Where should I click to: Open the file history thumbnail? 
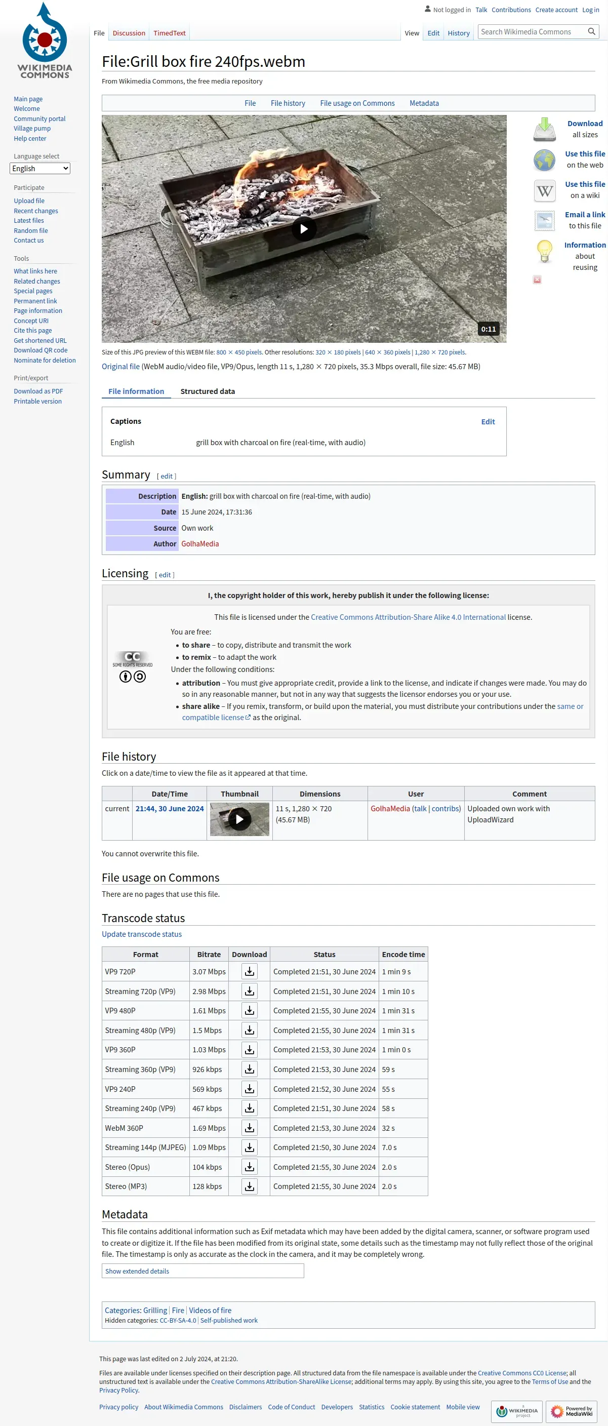tap(239, 819)
